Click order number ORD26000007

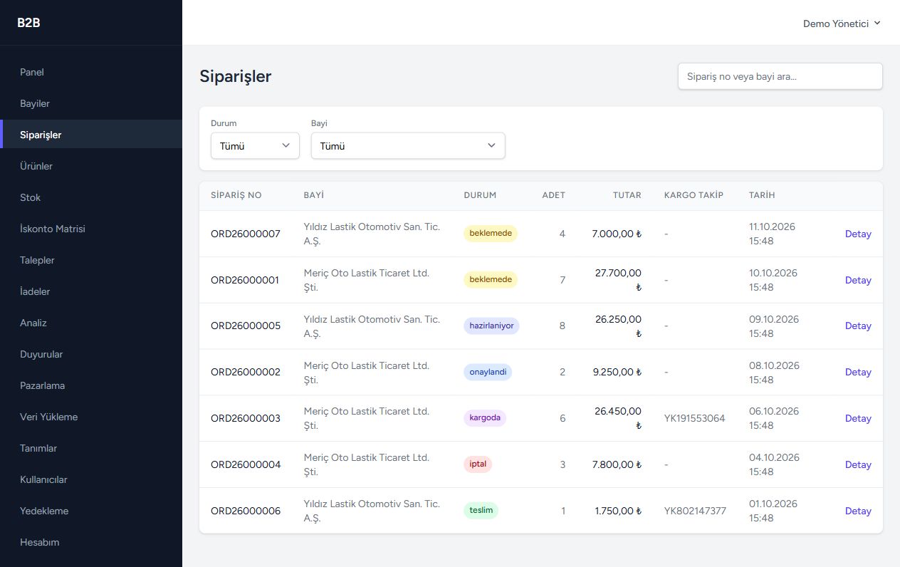pyautogui.click(x=246, y=234)
